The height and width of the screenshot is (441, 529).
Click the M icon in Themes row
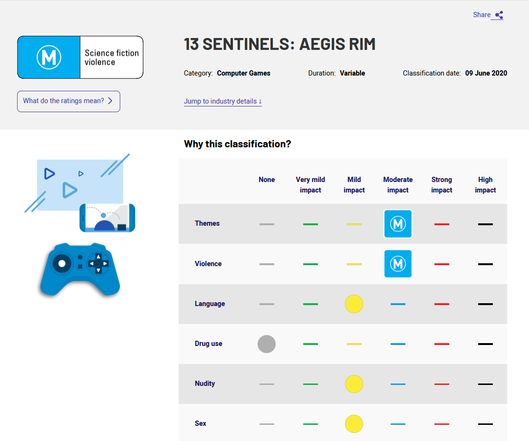point(398,224)
